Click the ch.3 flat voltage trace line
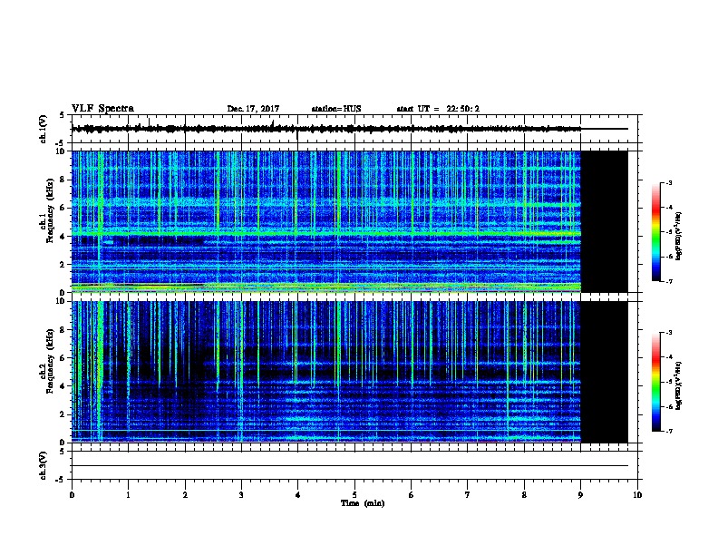Screen dimensions: 718x555 (x=350, y=466)
